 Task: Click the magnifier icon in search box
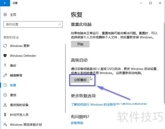(60, 24)
